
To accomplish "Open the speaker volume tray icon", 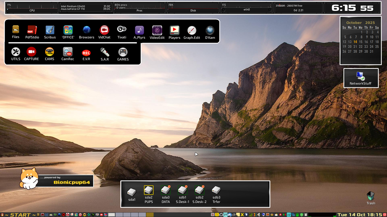I will [259, 215].
